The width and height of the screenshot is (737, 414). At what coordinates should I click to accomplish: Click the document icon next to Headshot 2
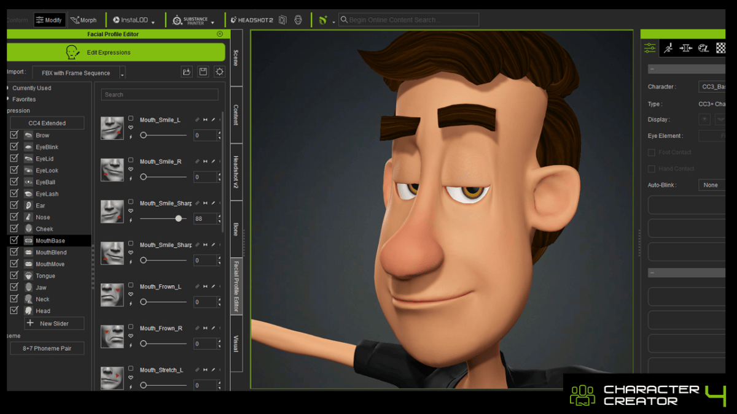283,20
